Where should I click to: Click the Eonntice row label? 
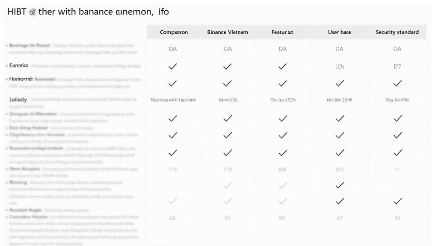[19, 66]
